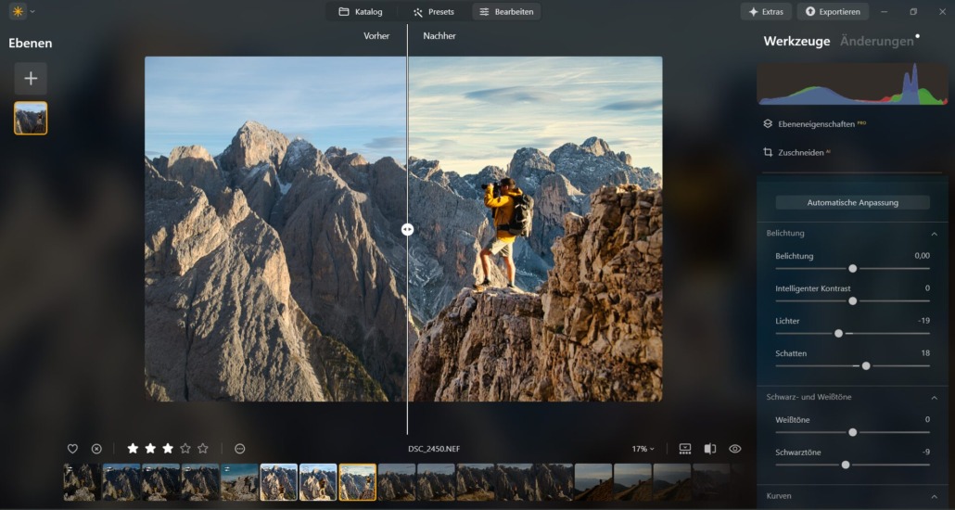Collapse Schwarz- und Weißtöne section
This screenshot has height=510, width=955.
point(934,398)
